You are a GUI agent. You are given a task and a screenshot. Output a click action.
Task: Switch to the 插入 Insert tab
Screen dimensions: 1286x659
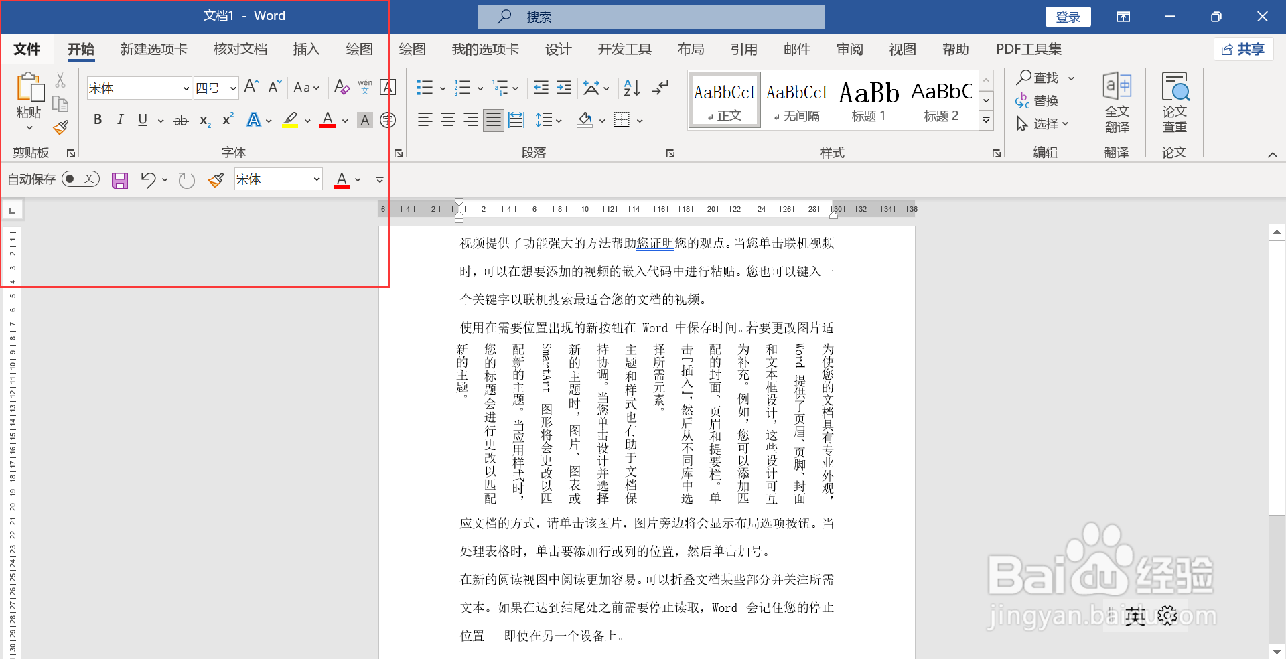(306, 49)
